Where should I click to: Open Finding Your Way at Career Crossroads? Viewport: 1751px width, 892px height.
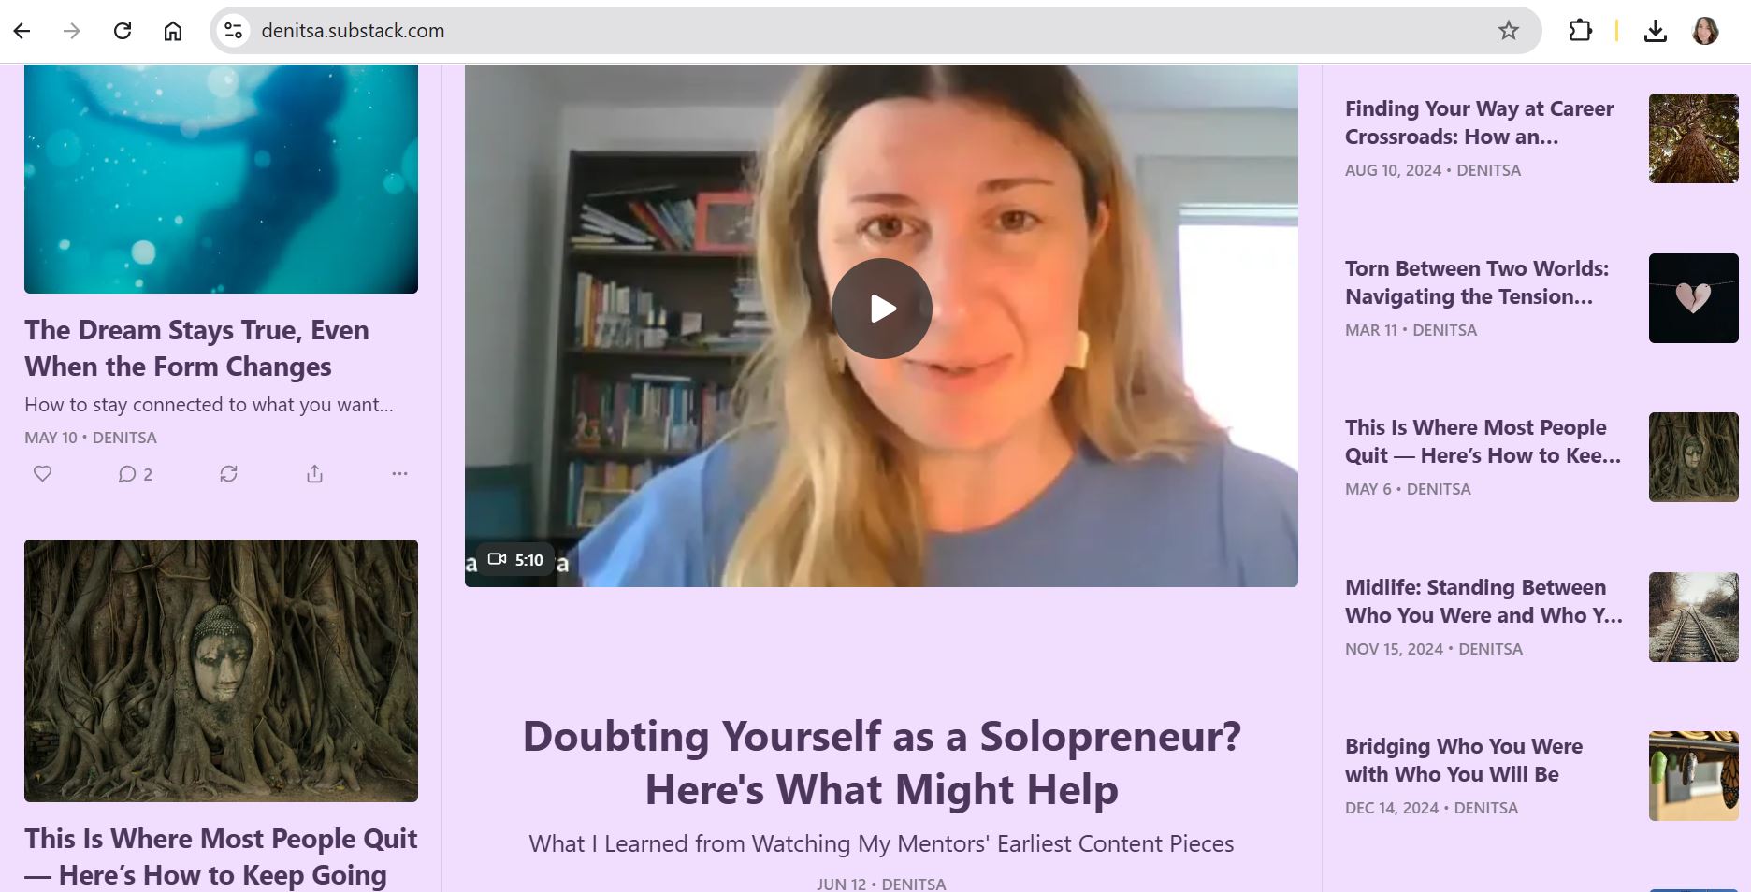(x=1479, y=122)
